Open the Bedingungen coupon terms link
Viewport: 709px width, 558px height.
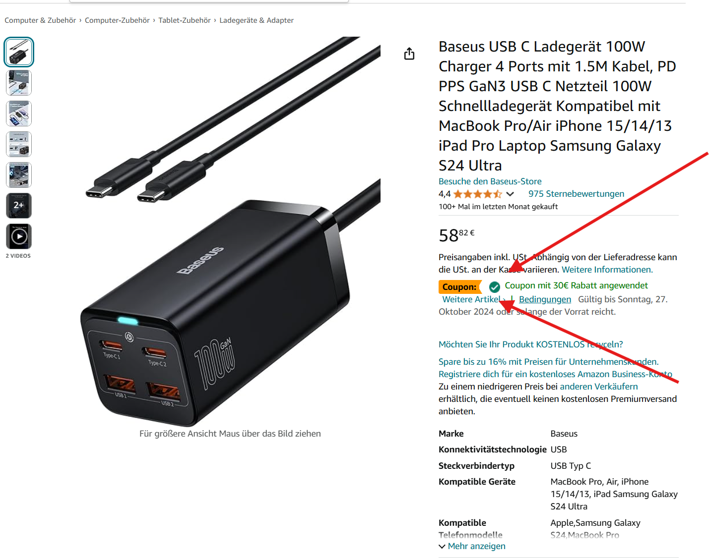pyautogui.click(x=545, y=299)
